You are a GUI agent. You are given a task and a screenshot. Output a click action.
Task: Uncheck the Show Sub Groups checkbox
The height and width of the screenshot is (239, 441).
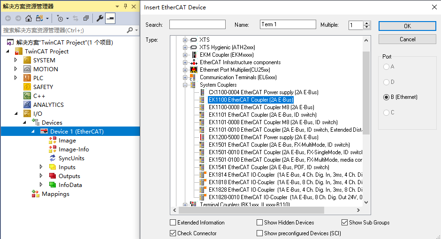pyautogui.click(x=344, y=223)
